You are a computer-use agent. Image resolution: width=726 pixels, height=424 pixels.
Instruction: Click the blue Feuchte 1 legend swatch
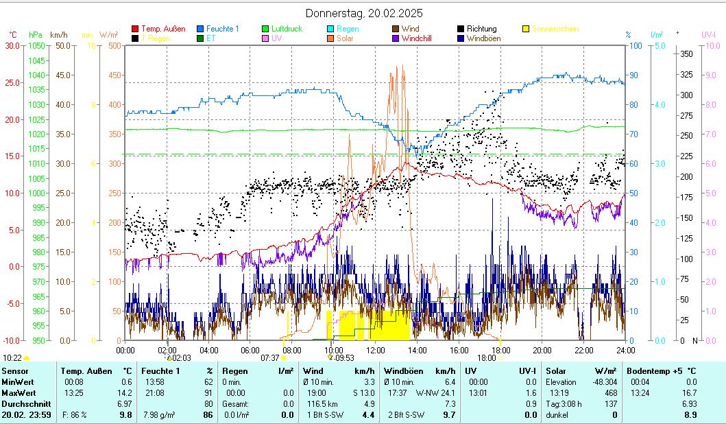[200, 29]
